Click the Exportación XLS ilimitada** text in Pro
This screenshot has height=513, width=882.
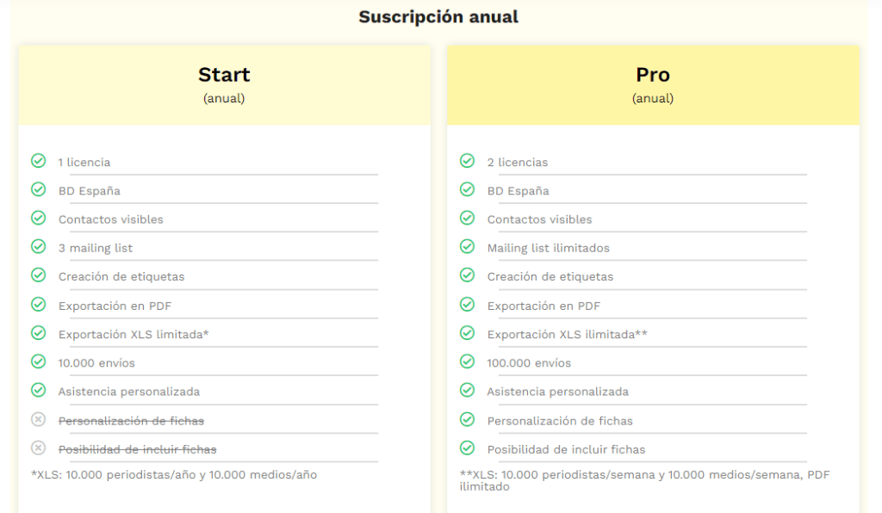pos(567,334)
